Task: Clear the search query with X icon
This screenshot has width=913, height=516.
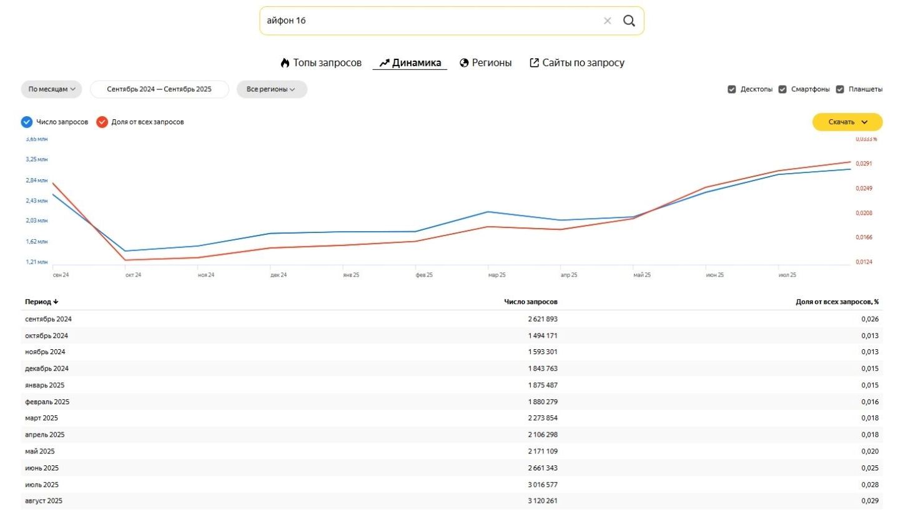Action: pos(607,21)
